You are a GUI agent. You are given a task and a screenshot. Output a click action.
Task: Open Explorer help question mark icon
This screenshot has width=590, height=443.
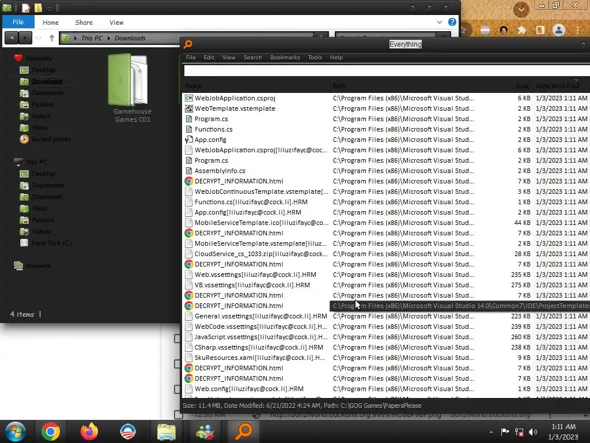click(x=452, y=22)
